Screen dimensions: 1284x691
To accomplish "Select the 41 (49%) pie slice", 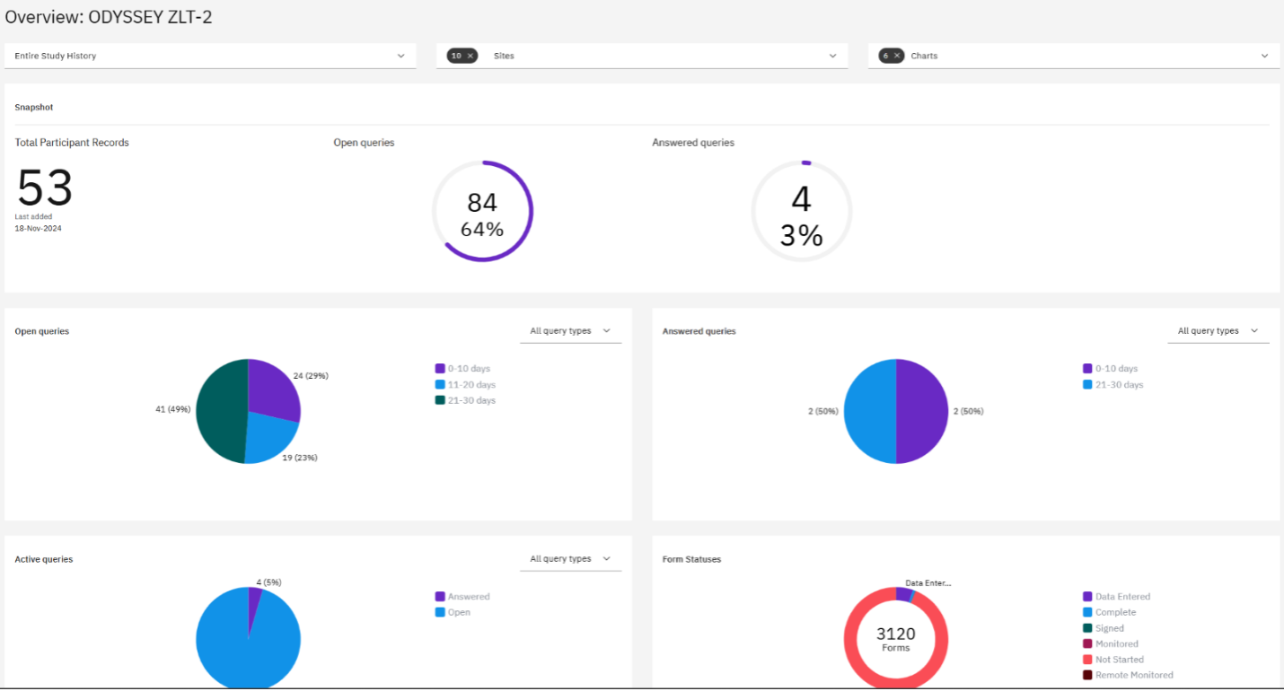I will click(220, 411).
